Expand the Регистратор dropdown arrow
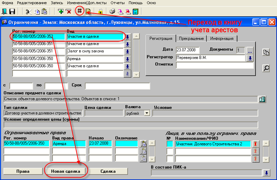Screen dimensions: 277x180 pyautogui.click(x=250, y=58)
